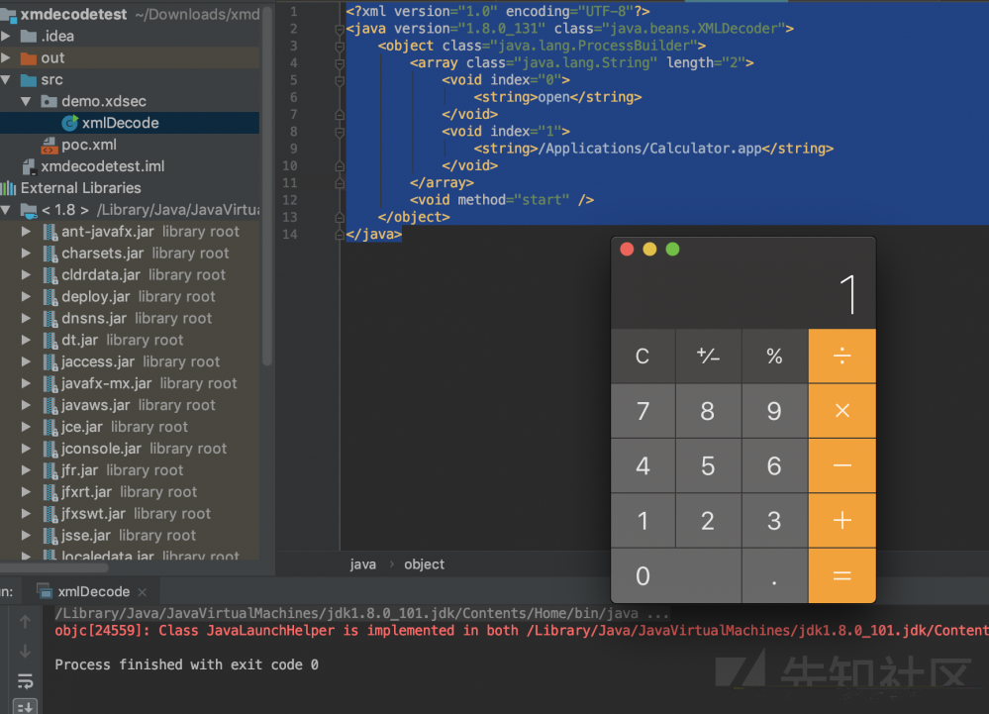Click Calculator percent button
The height and width of the screenshot is (714, 989).
(774, 356)
